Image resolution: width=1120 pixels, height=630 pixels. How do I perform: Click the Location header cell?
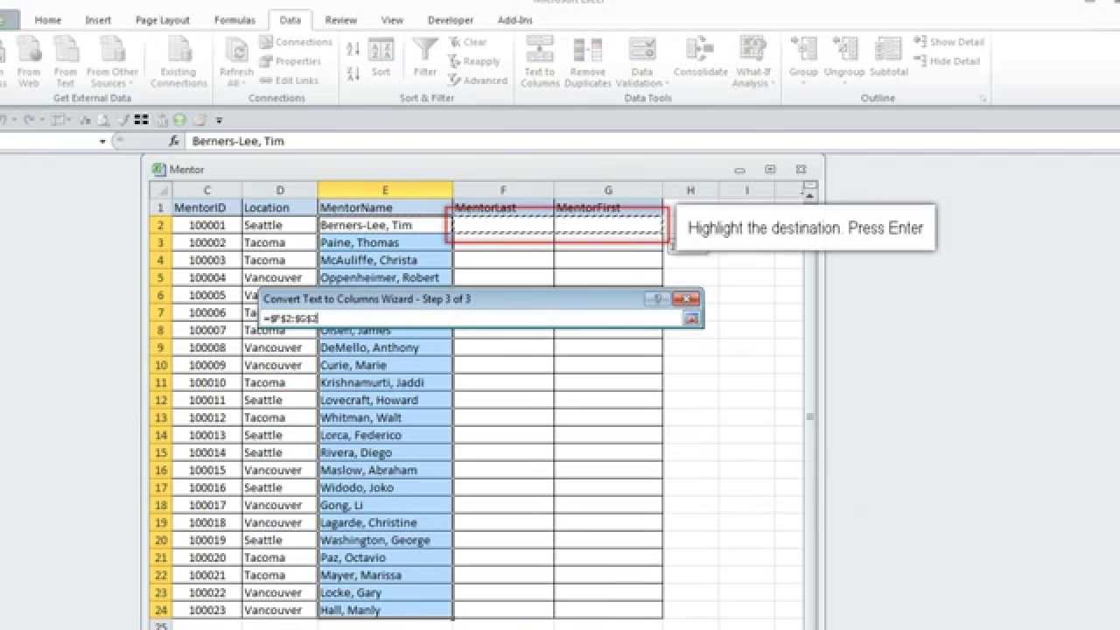(x=280, y=207)
